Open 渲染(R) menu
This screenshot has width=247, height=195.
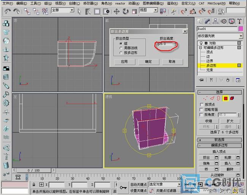click(x=172, y=3)
